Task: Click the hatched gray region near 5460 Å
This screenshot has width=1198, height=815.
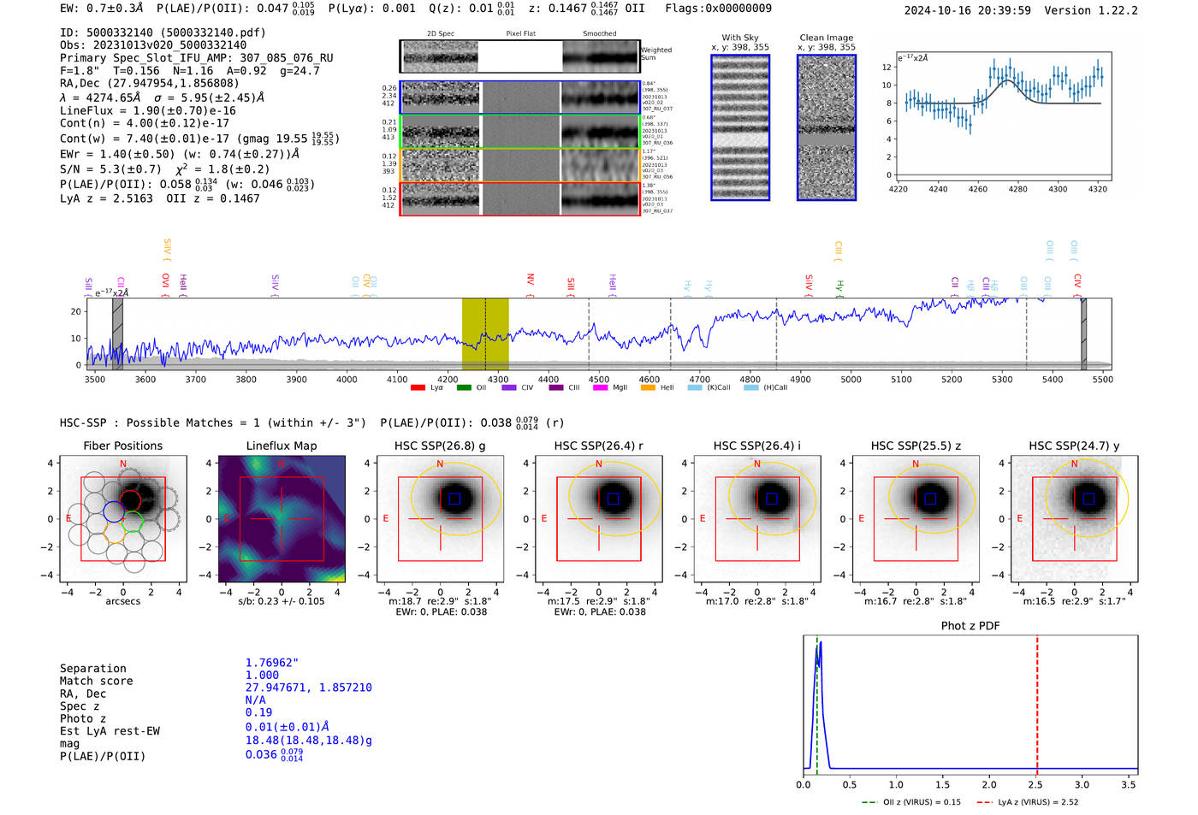Action: coord(1082,334)
